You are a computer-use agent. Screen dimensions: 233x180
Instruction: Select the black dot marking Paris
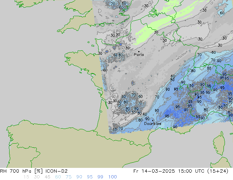[x=139, y=51]
